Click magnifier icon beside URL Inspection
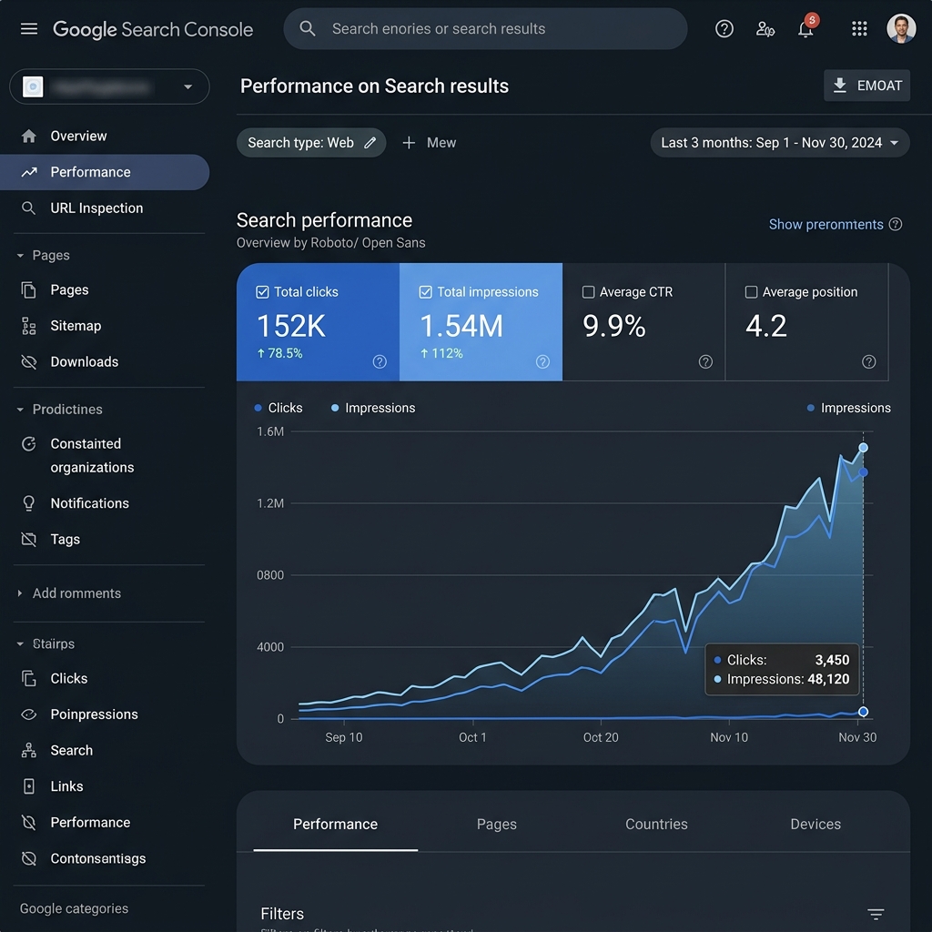This screenshot has height=932, width=932. [x=28, y=208]
